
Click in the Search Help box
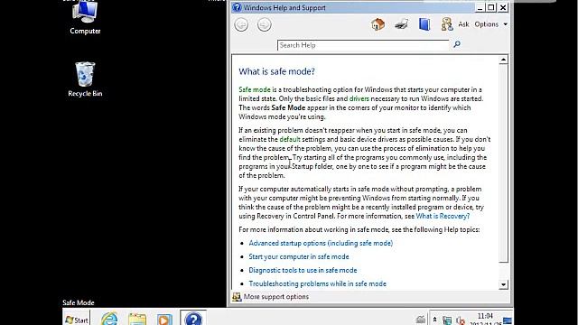coord(363,45)
